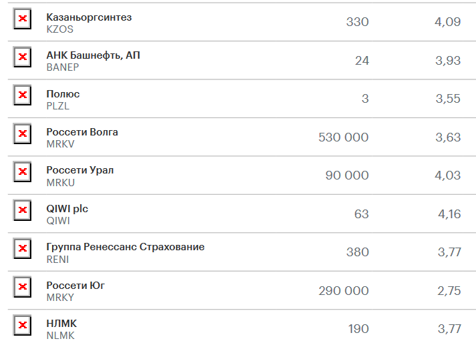This screenshot has width=476, height=349.
Task: Open the Казаньоргсинтез stock name
Action: click(89, 17)
